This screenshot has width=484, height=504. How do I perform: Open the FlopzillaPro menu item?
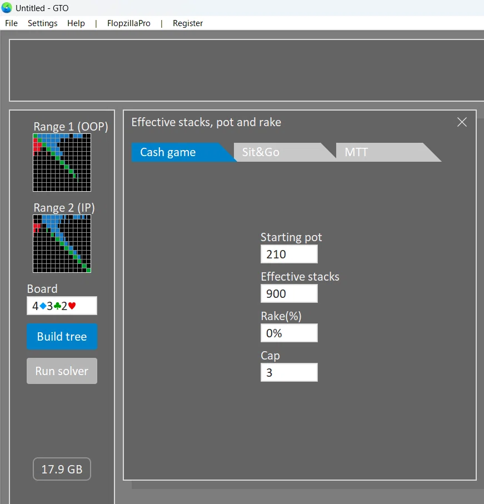(x=128, y=23)
